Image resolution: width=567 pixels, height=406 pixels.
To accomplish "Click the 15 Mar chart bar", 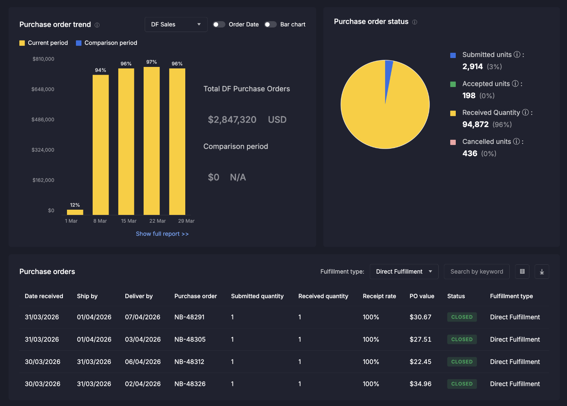I will (126, 142).
